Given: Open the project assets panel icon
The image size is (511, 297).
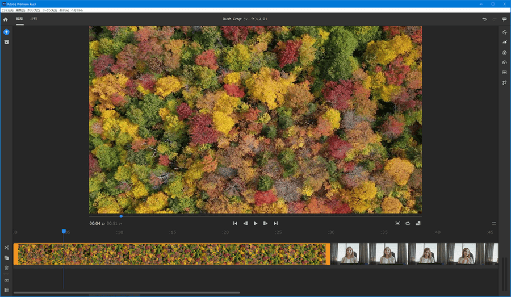Looking at the screenshot, I should pos(6,42).
